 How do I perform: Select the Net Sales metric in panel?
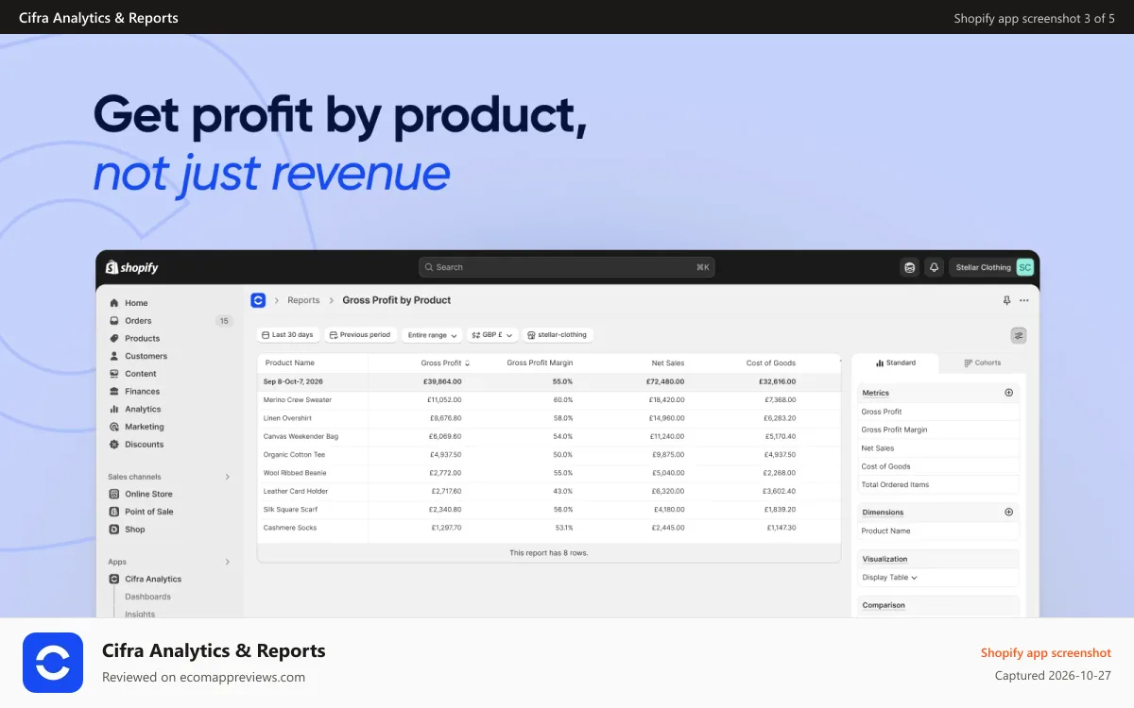[938, 448]
